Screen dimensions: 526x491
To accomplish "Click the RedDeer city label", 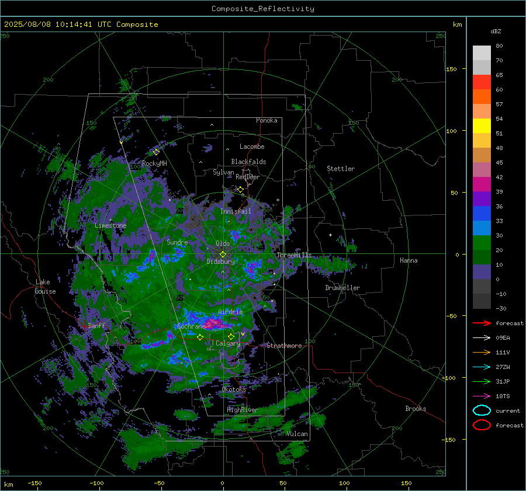I will point(248,177).
